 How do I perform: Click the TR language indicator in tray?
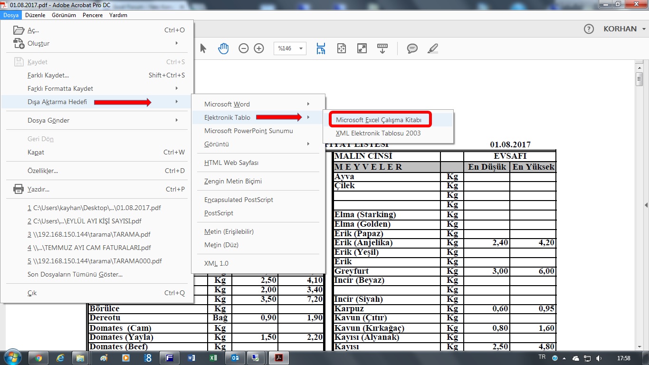pos(542,357)
